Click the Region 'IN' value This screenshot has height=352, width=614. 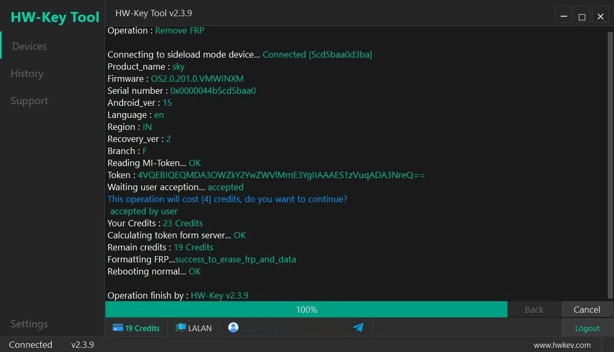tap(147, 127)
